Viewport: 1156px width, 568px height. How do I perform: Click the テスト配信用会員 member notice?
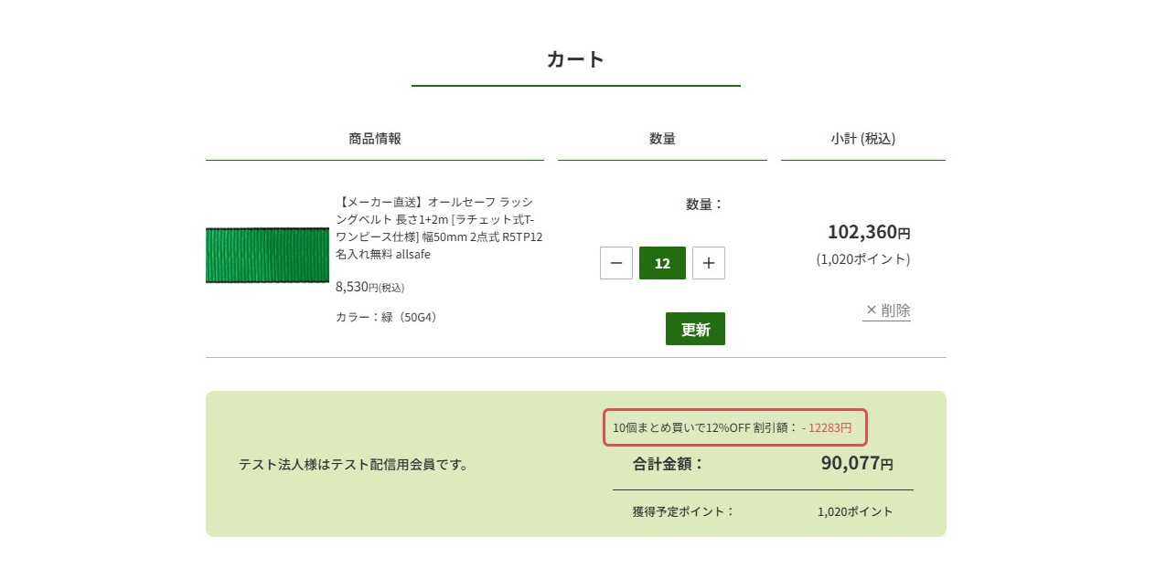coord(353,465)
